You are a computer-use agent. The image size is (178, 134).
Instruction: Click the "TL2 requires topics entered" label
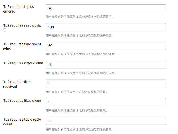19,9
